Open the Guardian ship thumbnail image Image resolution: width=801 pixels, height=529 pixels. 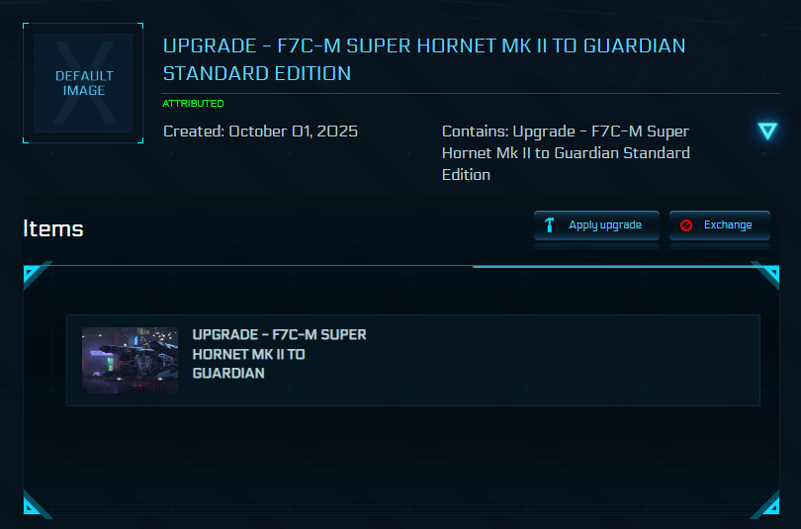pos(130,360)
